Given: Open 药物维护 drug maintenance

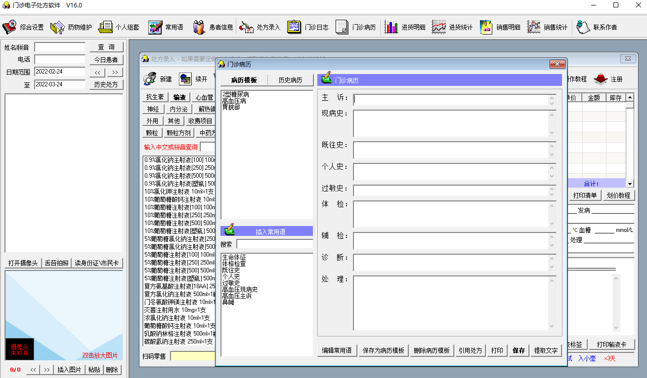Looking at the screenshot, I should tap(71, 27).
